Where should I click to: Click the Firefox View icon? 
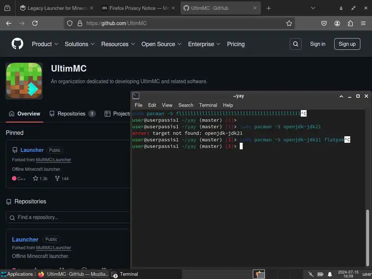[x=7, y=8]
